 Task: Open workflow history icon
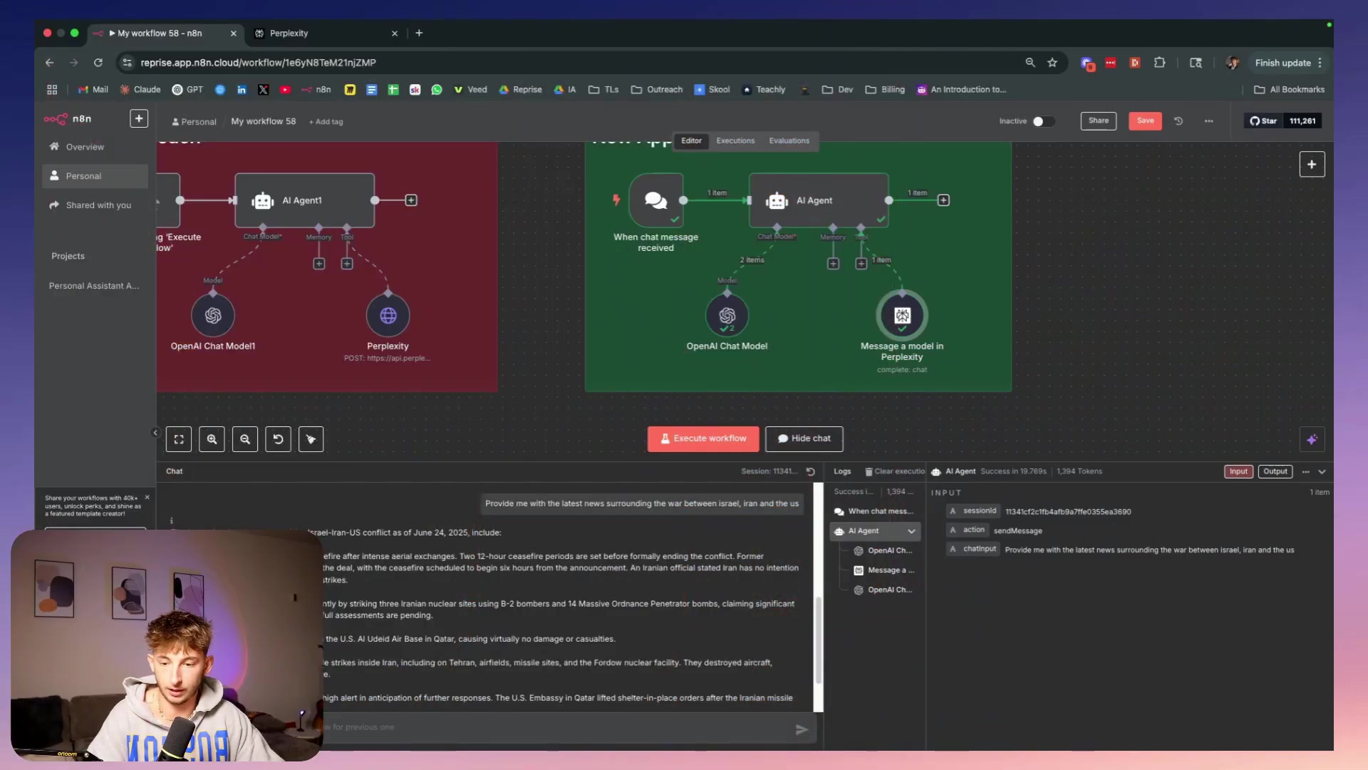point(1178,121)
